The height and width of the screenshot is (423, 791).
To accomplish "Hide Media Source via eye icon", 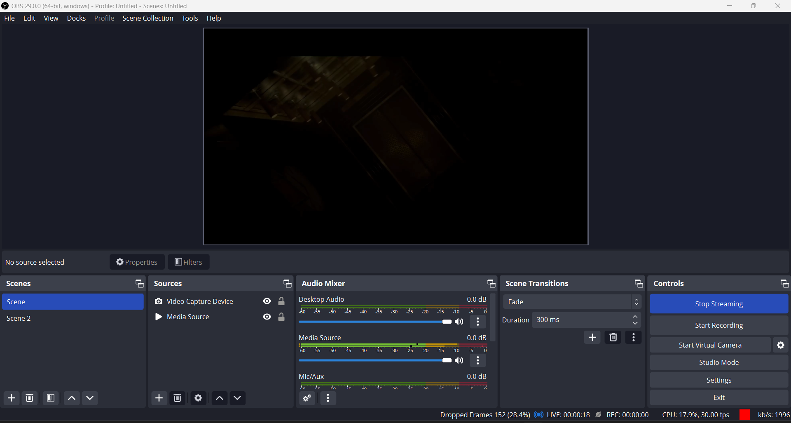I will tap(267, 317).
